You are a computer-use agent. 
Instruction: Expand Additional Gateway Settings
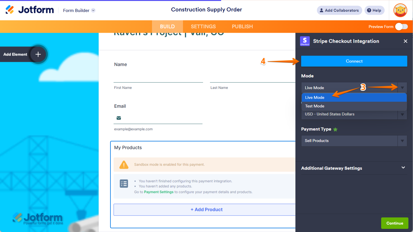(354, 168)
